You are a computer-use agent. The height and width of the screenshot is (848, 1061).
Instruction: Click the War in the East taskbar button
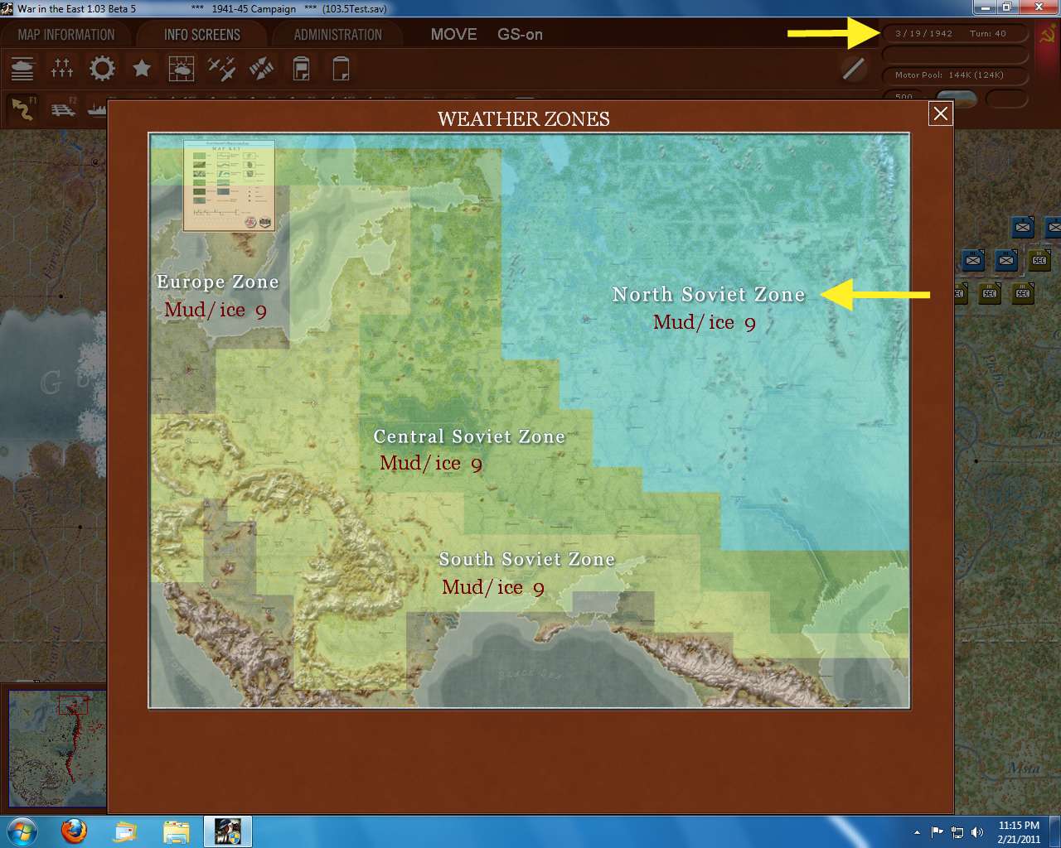click(x=227, y=831)
